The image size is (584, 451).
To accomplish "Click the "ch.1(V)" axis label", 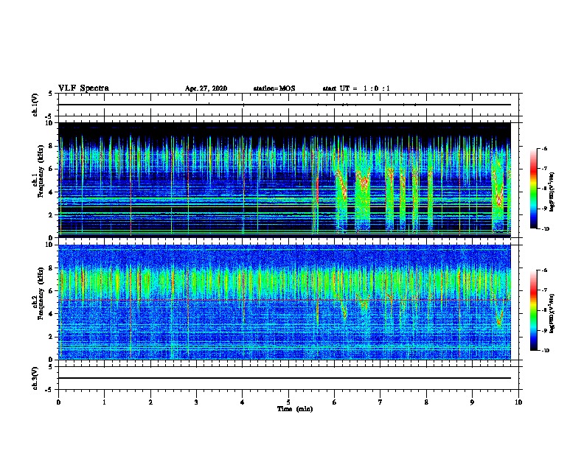I will [35, 105].
